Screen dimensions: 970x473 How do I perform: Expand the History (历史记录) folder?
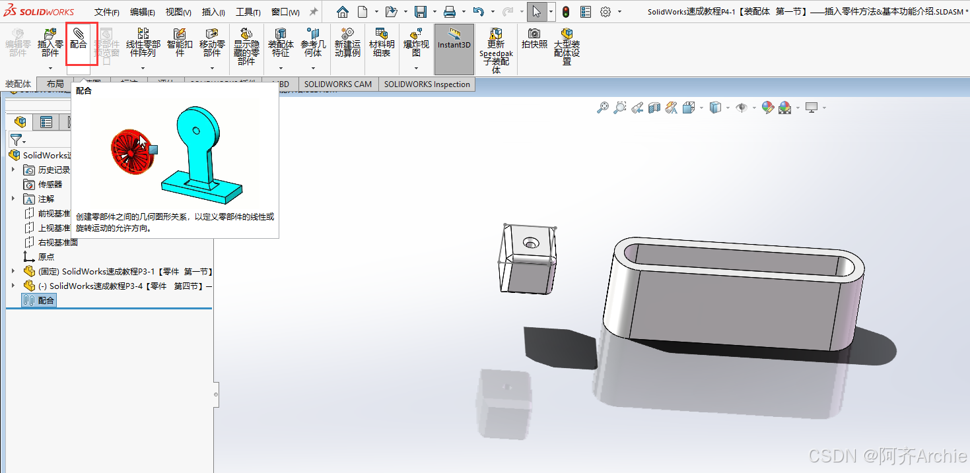[x=13, y=170]
